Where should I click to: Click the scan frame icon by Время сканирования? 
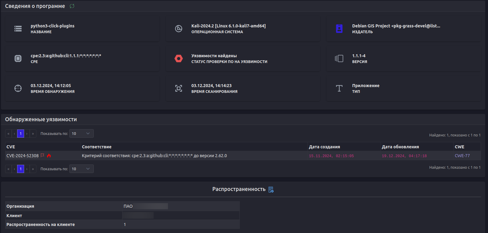pos(179,88)
